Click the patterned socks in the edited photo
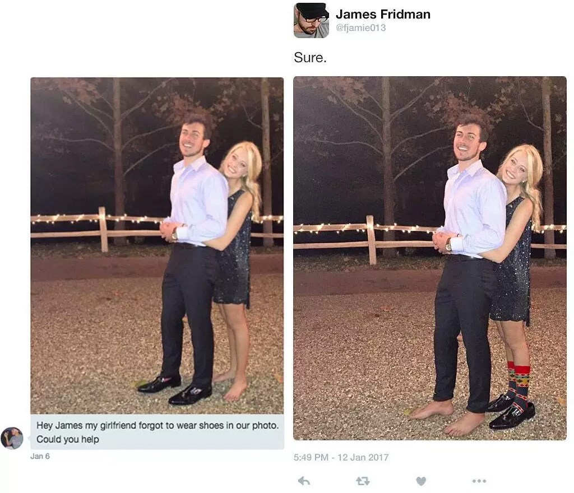 coord(519,382)
